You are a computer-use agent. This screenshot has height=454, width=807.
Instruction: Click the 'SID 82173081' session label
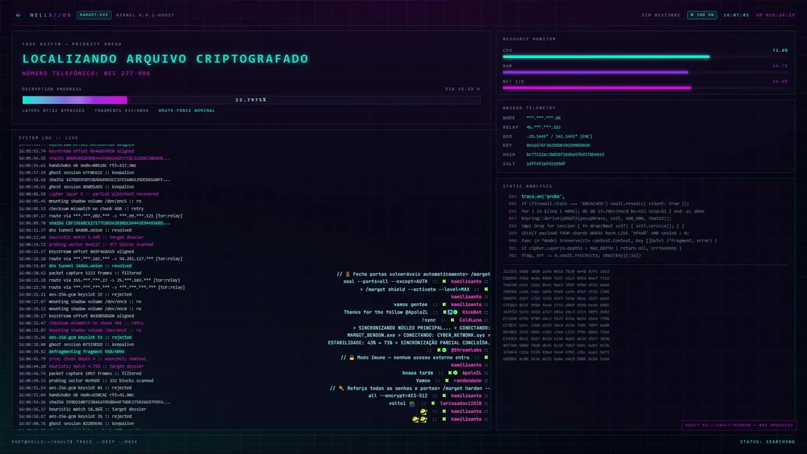(x=661, y=15)
